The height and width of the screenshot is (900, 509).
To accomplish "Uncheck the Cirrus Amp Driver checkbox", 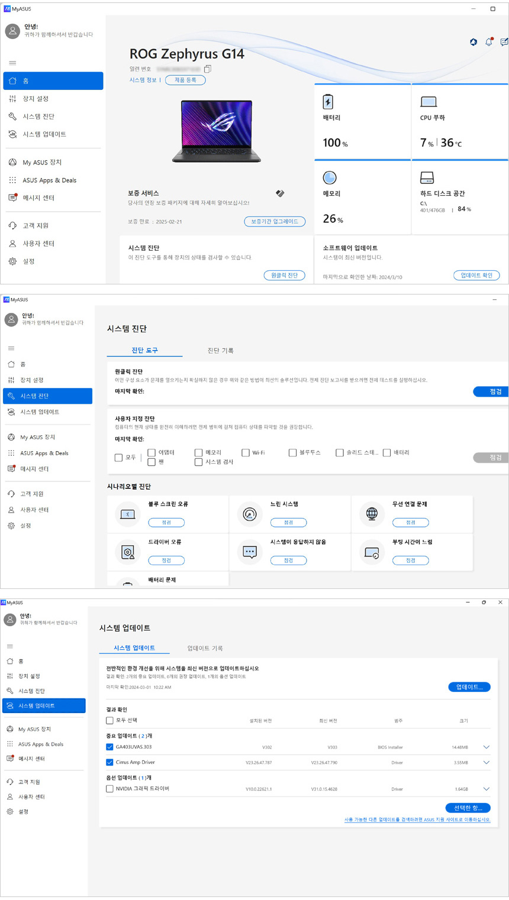I will click(x=109, y=762).
